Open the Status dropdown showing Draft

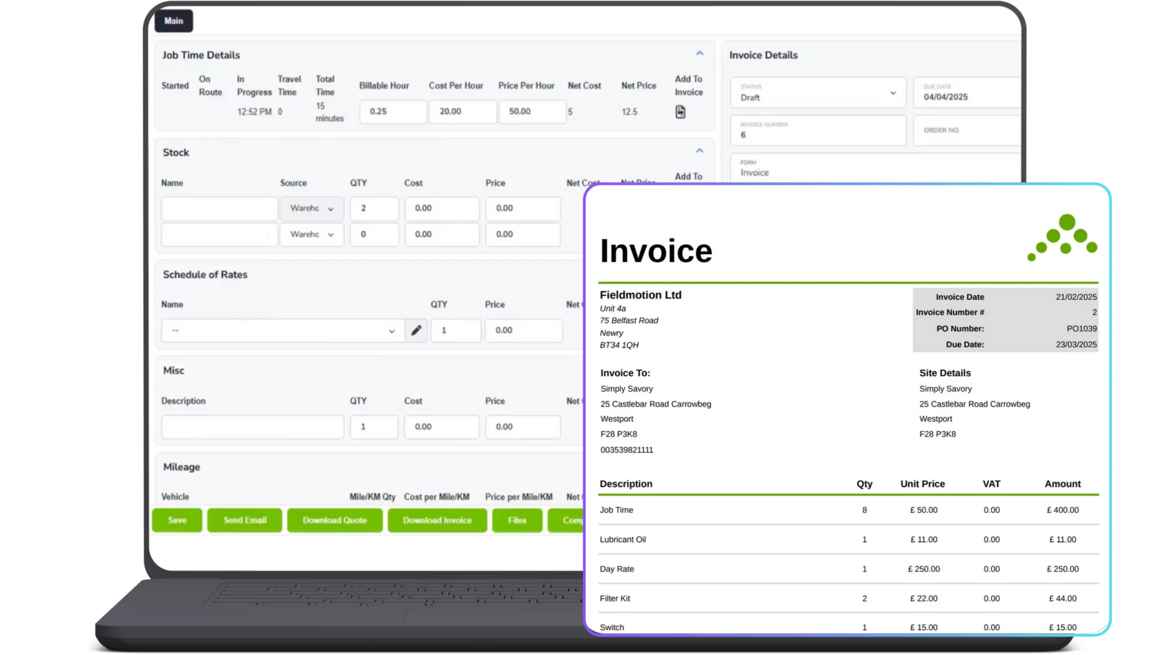click(x=818, y=94)
